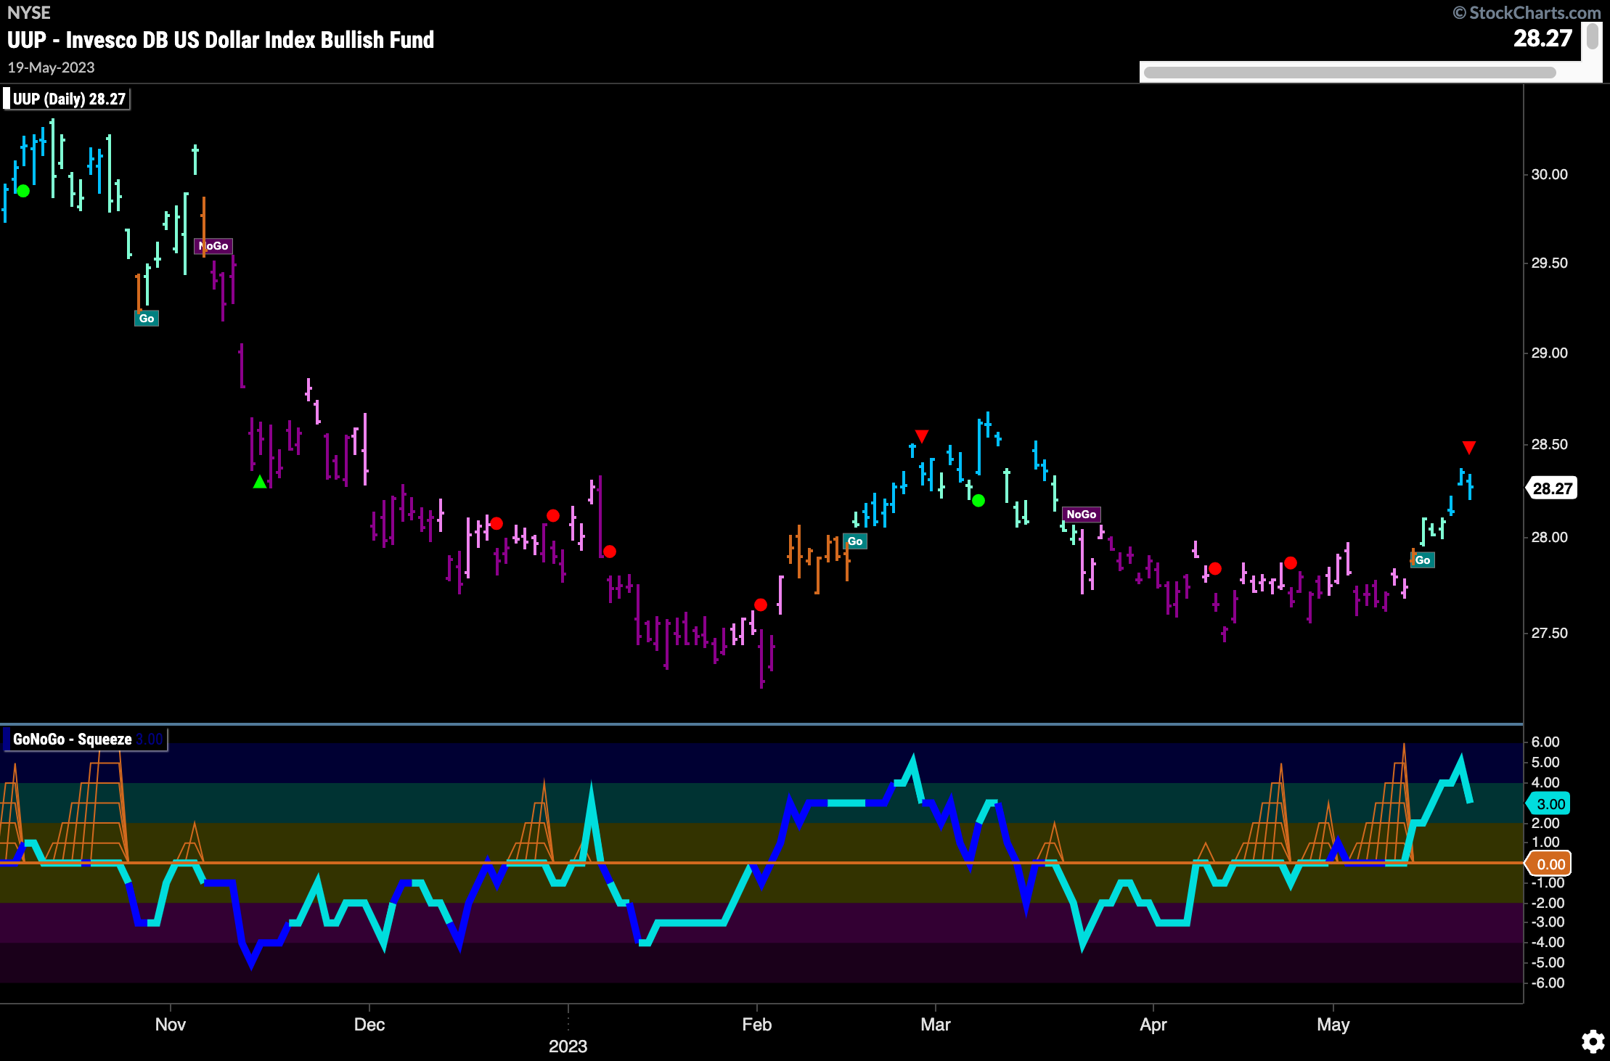Image resolution: width=1610 pixels, height=1061 pixels.
Task: Select the NoGo label in late March
Action: pyautogui.click(x=1082, y=514)
